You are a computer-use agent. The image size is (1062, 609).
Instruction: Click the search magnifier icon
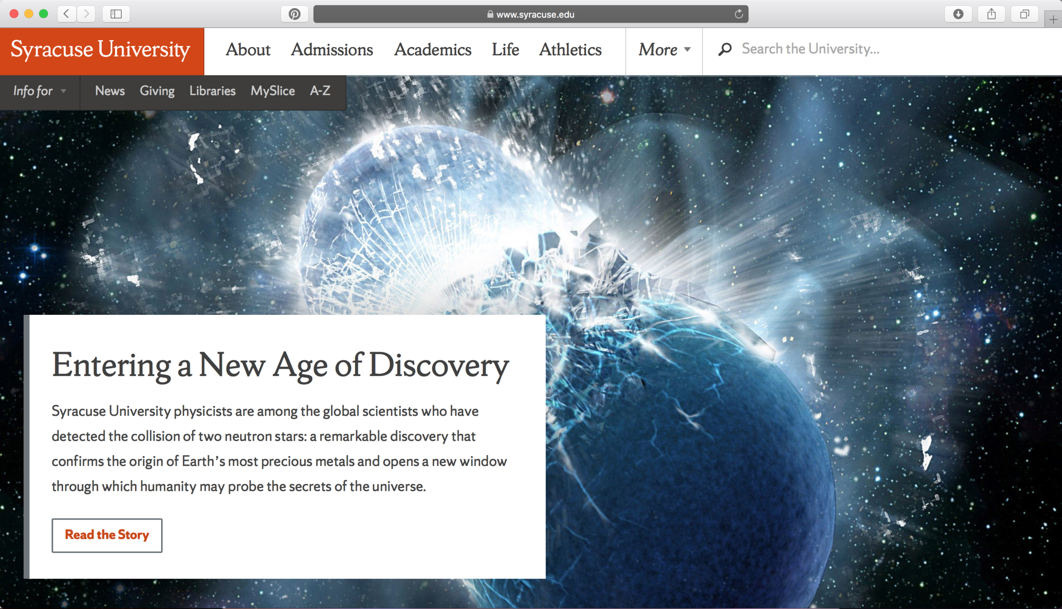725,49
